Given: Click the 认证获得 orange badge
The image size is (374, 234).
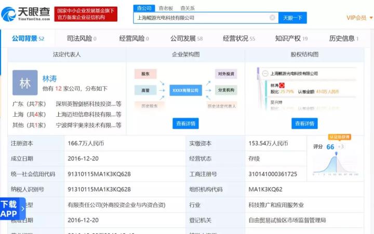Looking at the screenshot, I should pos(340,137).
